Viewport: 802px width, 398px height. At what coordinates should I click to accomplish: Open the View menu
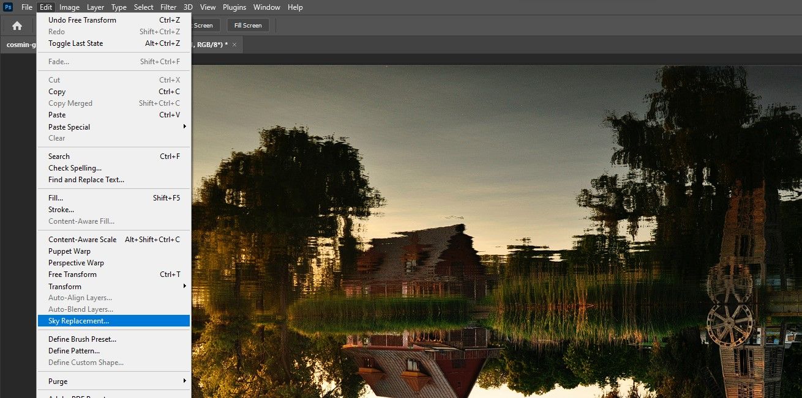[x=208, y=7]
